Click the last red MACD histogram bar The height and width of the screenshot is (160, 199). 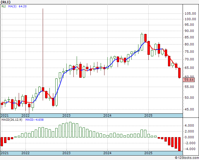(x=179, y=144)
